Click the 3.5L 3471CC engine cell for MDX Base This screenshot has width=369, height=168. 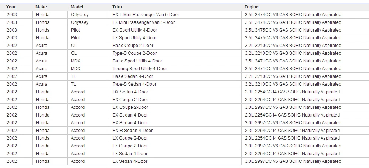point(305,61)
